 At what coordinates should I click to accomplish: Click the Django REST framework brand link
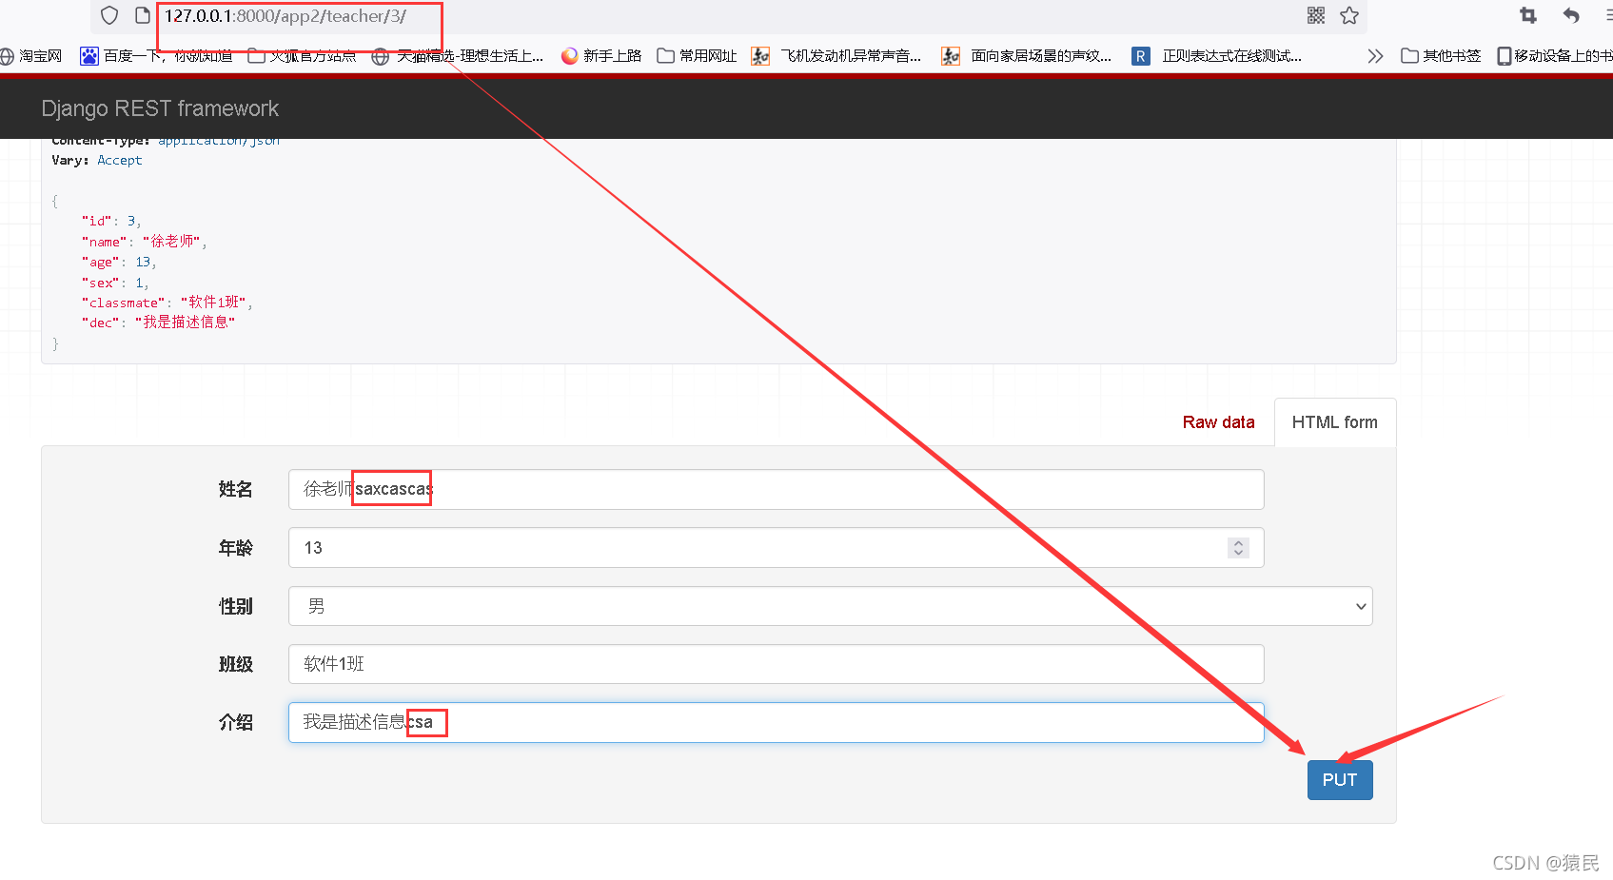160,108
